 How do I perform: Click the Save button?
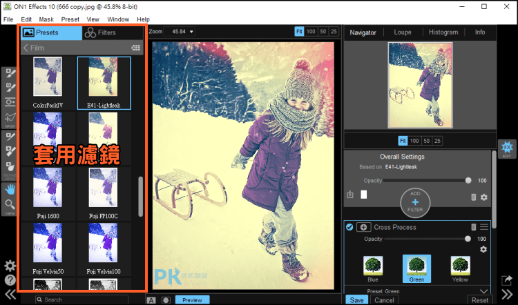click(x=357, y=300)
